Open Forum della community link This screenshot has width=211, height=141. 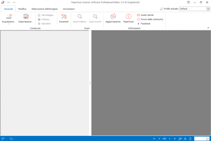point(150,19)
